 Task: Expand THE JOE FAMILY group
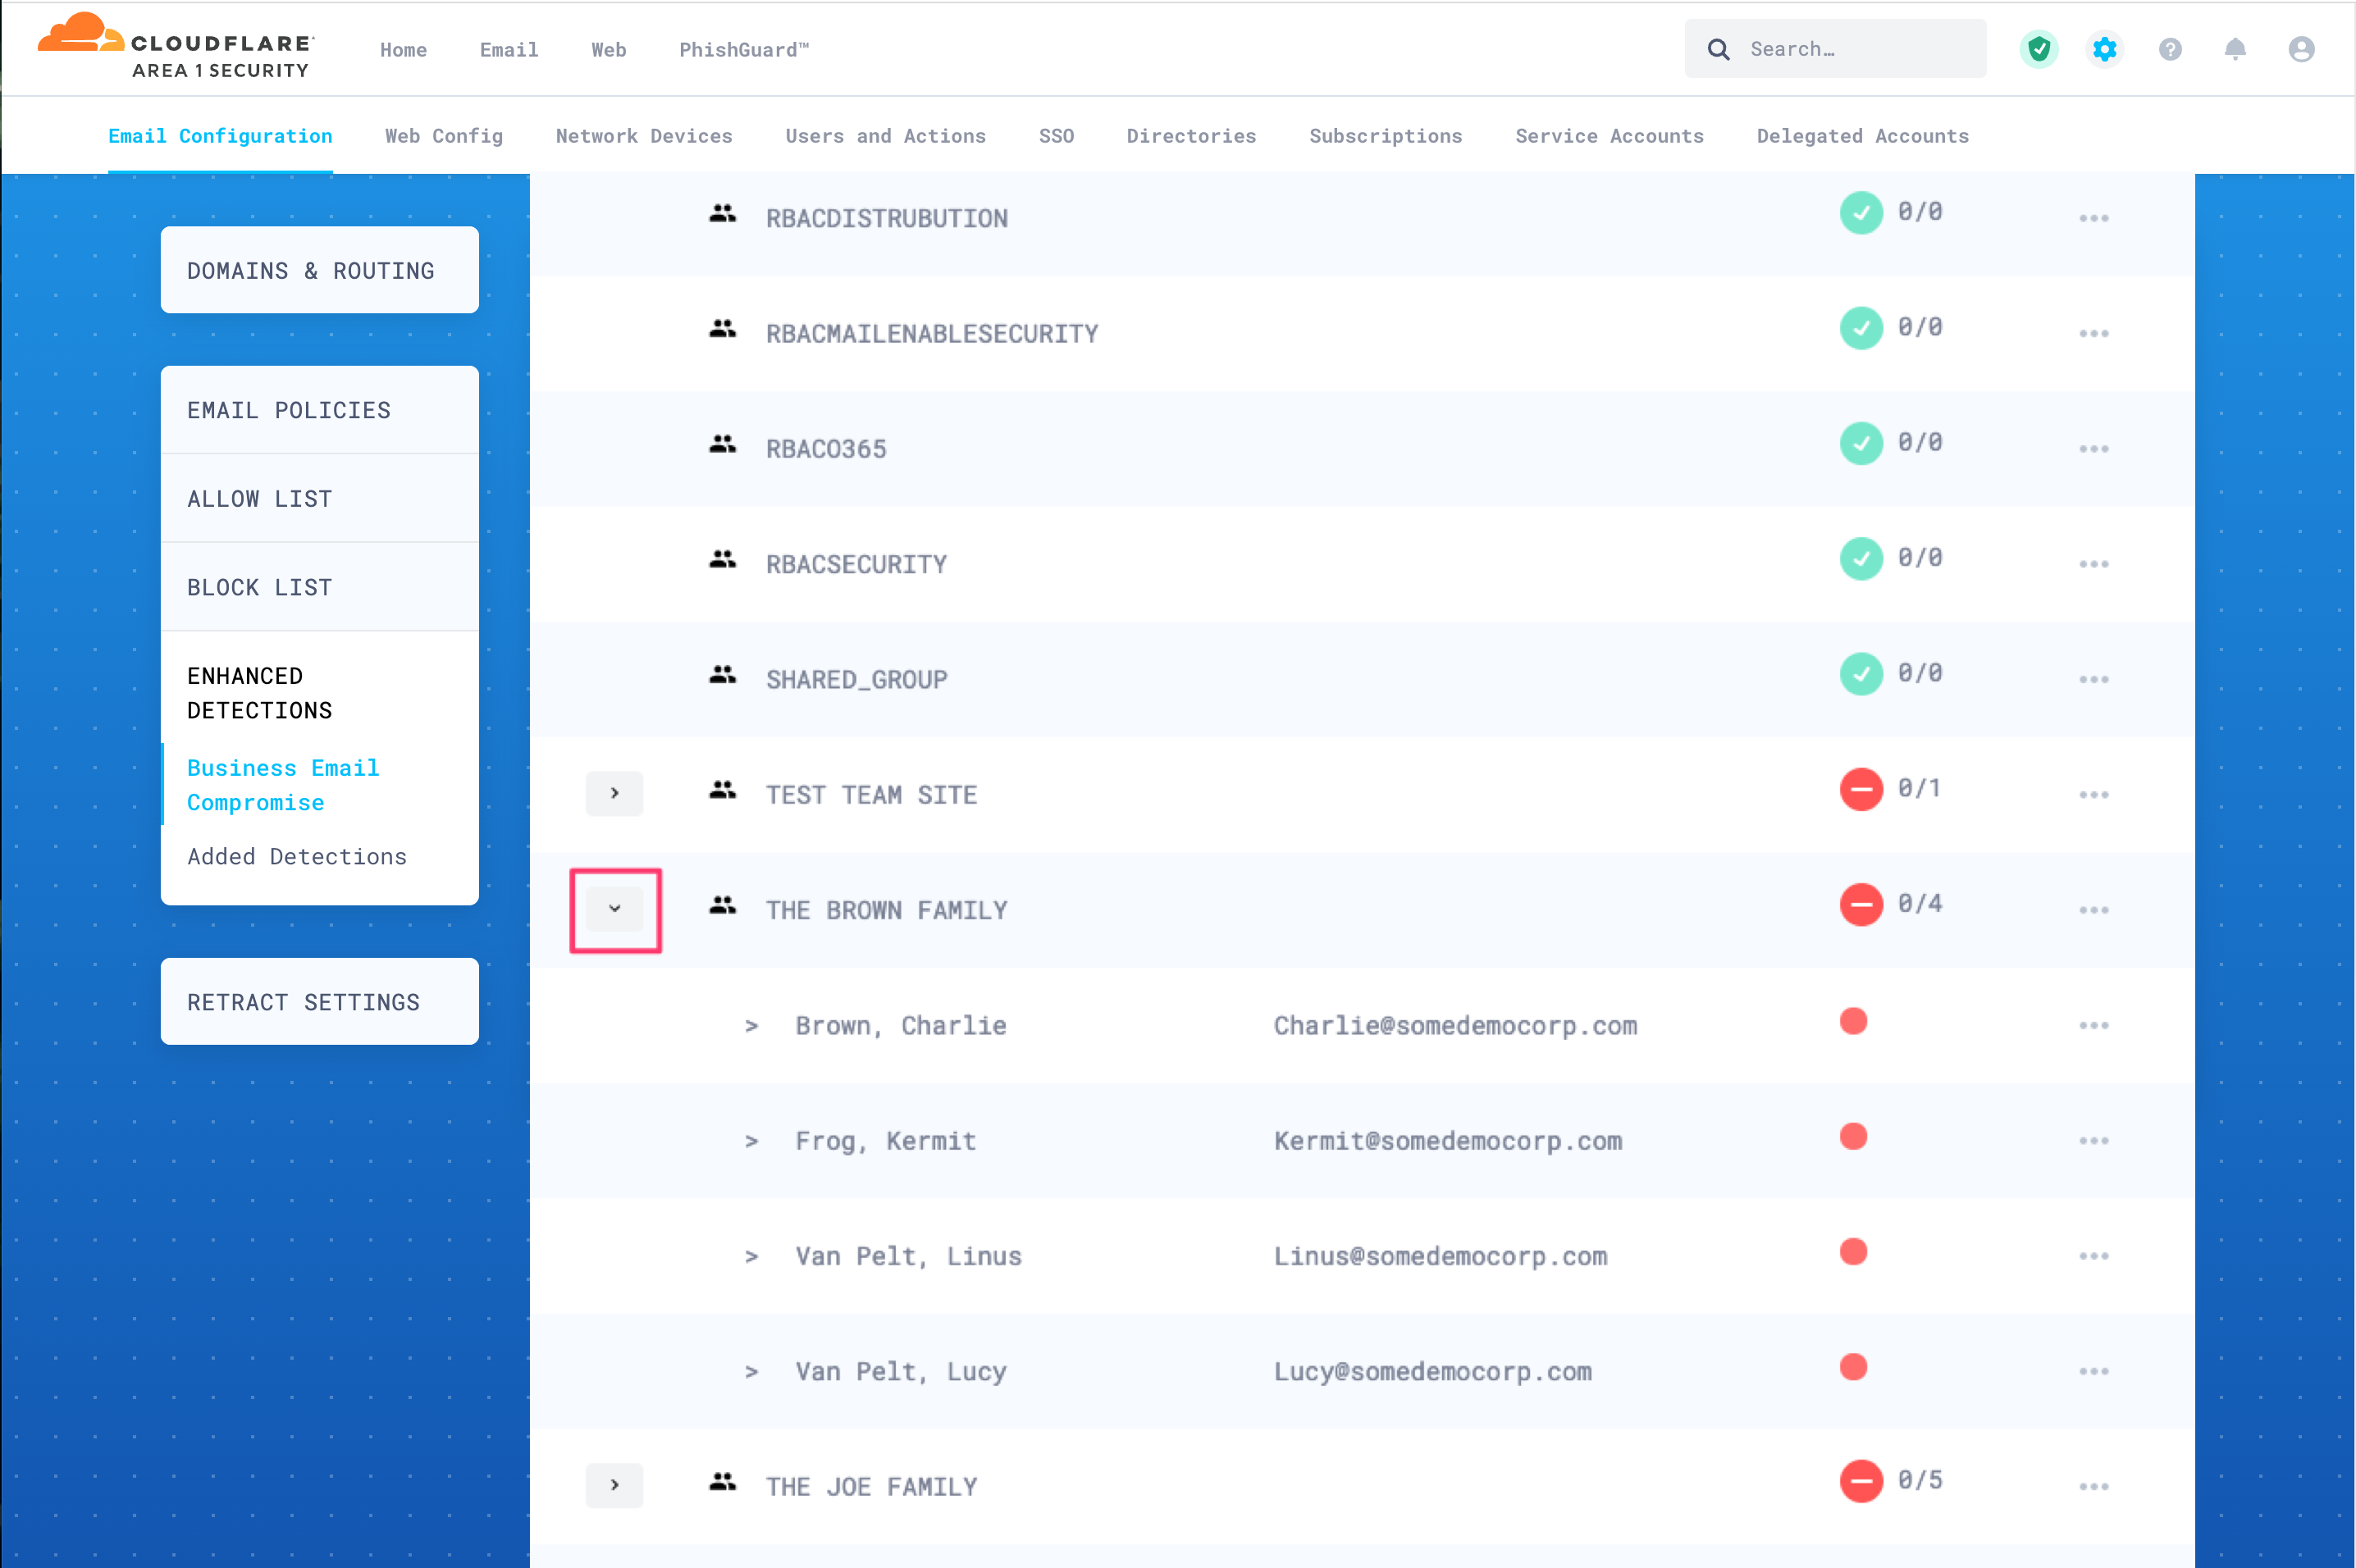(614, 1485)
